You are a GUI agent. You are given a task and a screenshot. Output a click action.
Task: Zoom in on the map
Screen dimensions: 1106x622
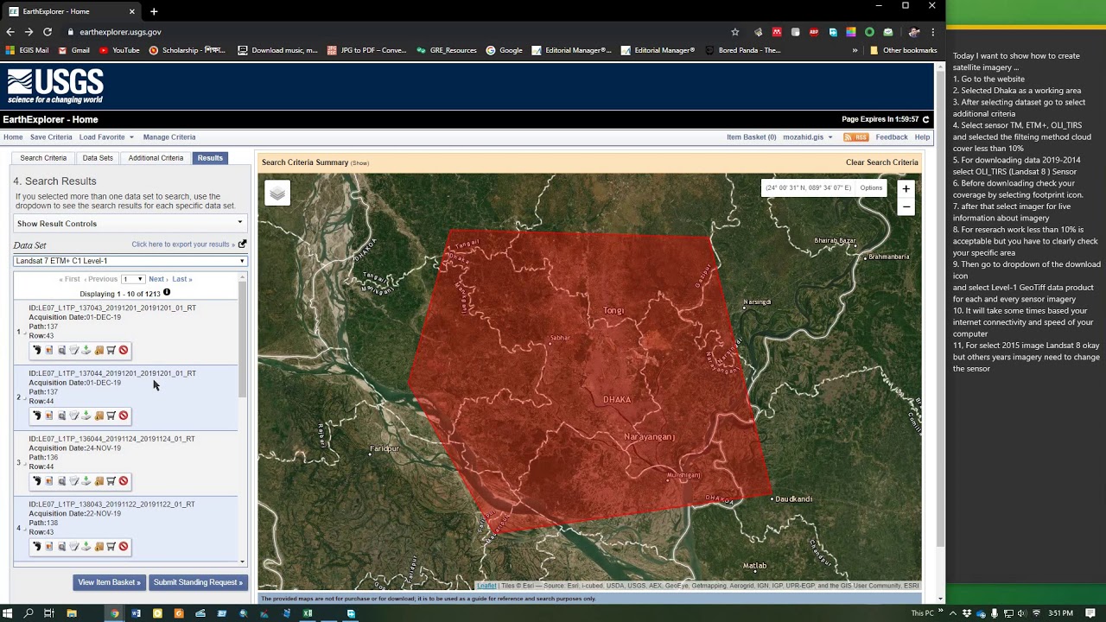pos(906,188)
